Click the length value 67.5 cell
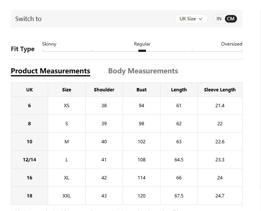Image resolution: width=261 pixels, height=211 pixels. (x=179, y=196)
